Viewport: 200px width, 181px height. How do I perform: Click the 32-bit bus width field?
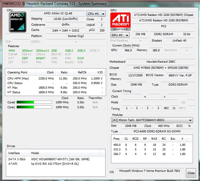(187, 34)
